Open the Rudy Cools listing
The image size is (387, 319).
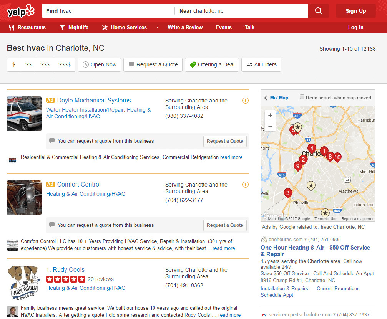click(x=69, y=270)
